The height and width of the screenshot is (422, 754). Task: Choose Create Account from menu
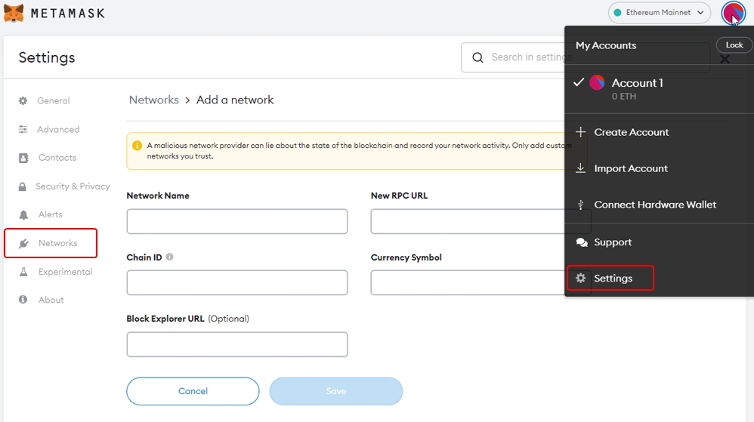631,132
